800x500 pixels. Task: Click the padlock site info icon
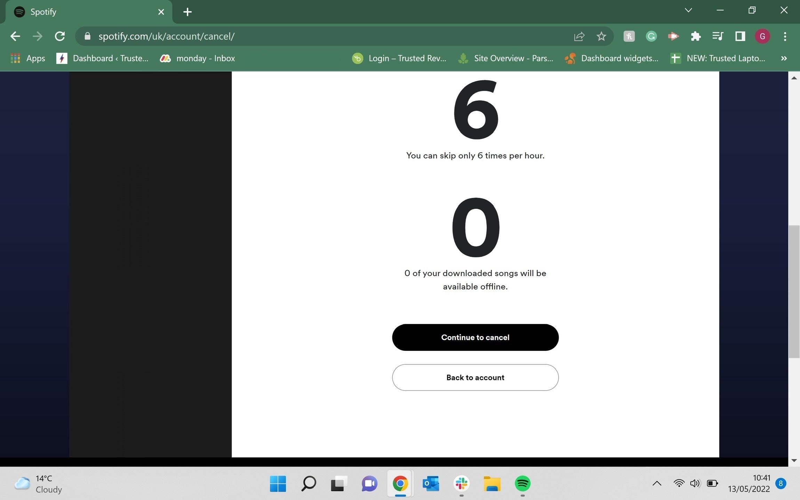(87, 36)
